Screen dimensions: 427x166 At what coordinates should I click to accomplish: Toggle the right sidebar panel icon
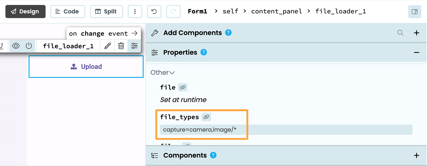click(x=415, y=12)
